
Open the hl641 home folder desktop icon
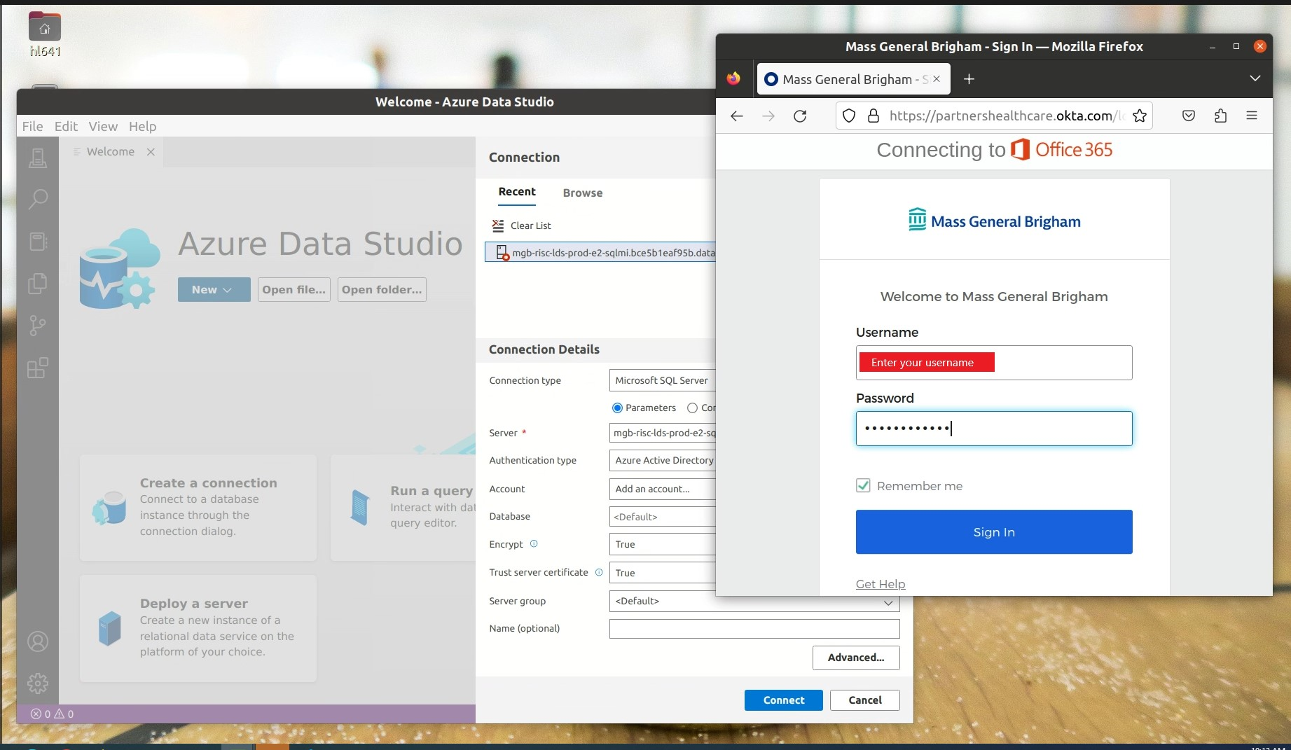coord(45,34)
